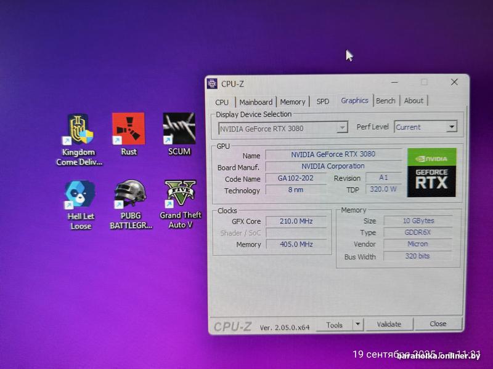Switch to the Mainboard tab
The image size is (493, 369).
tap(256, 102)
